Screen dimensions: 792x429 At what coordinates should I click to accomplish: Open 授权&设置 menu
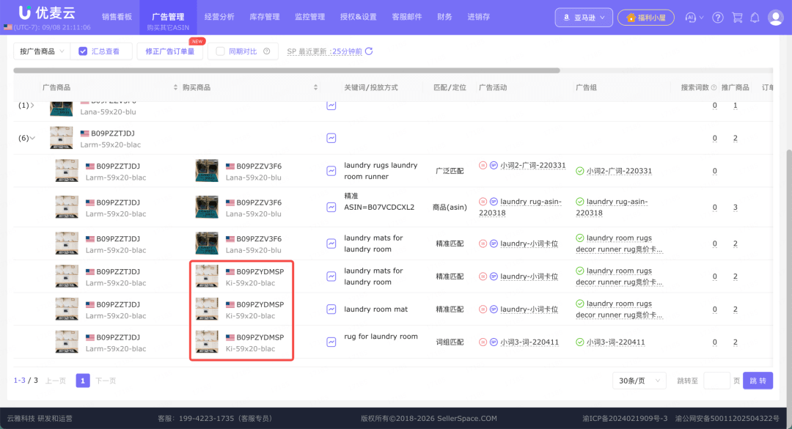click(358, 17)
